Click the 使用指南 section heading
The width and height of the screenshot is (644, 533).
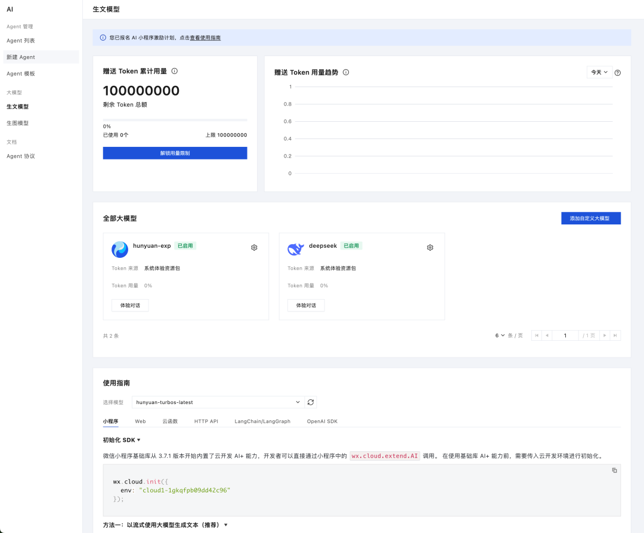pyautogui.click(x=117, y=383)
